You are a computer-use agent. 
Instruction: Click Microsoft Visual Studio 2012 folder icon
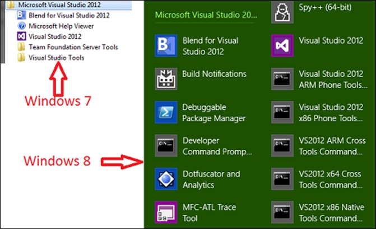[11, 5]
